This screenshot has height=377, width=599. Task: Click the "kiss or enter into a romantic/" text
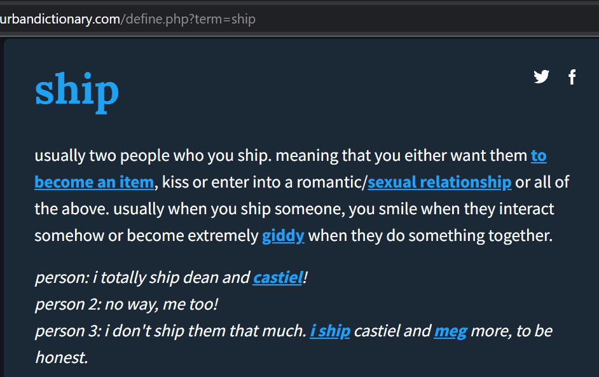coord(265,182)
